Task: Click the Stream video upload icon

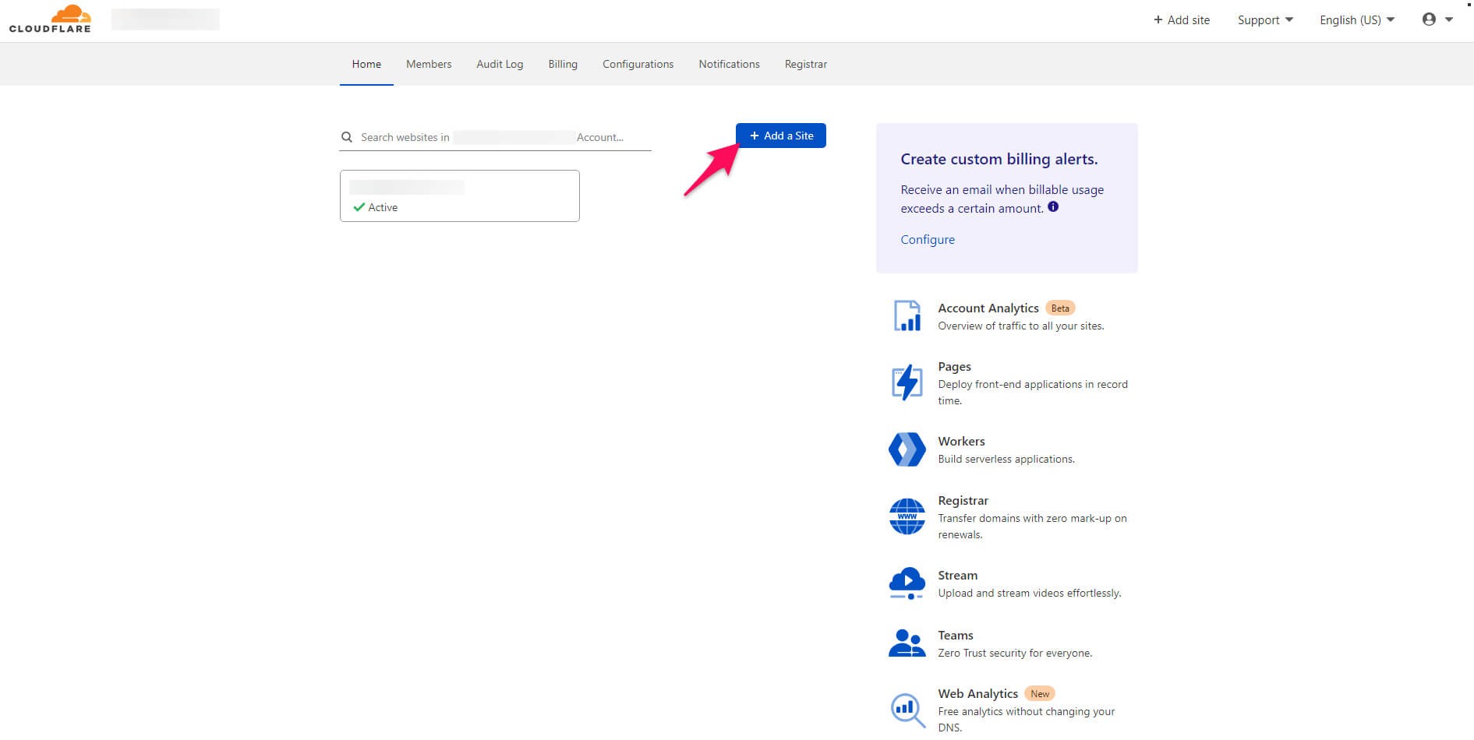Action: click(x=907, y=583)
